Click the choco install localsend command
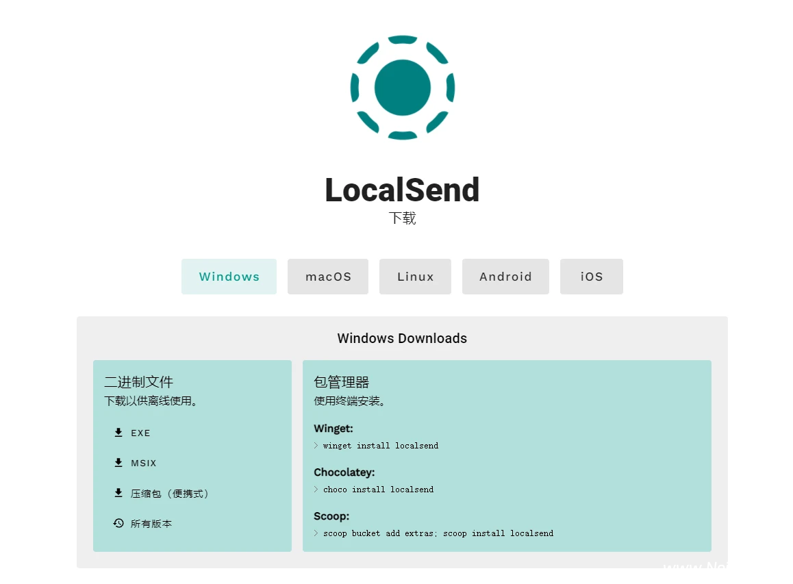This screenshot has width=793, height=584. click(x=378, y=490)
